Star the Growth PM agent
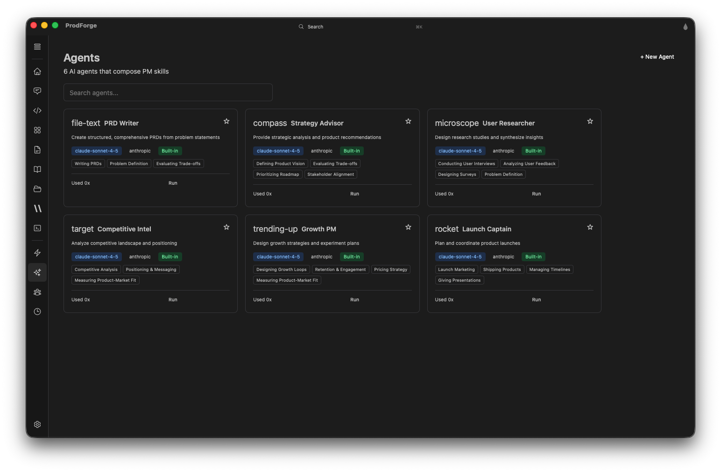721x472 pixels. pos(408,227)
